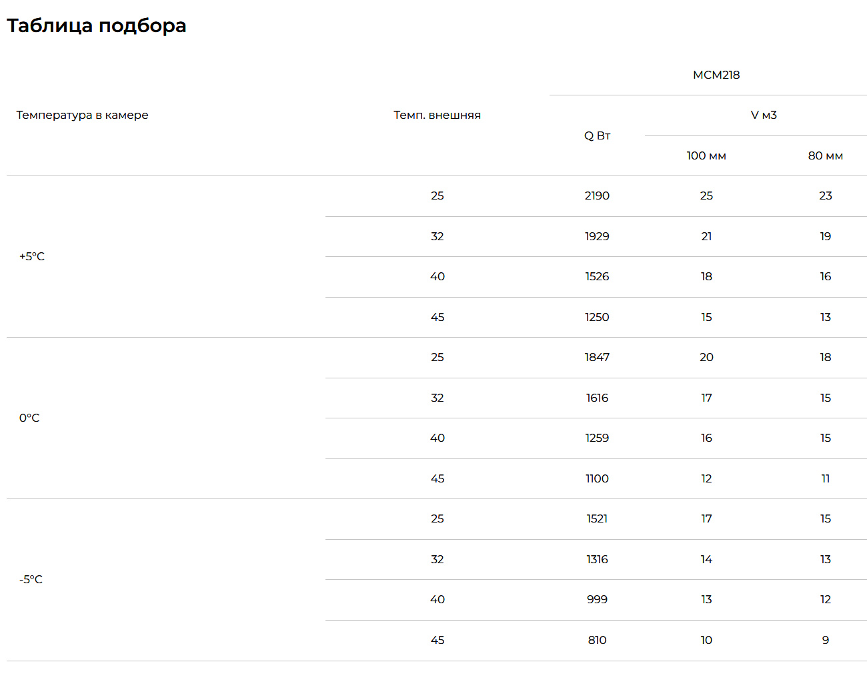Select the +5°C chamber temperature row label

point(32,256)
